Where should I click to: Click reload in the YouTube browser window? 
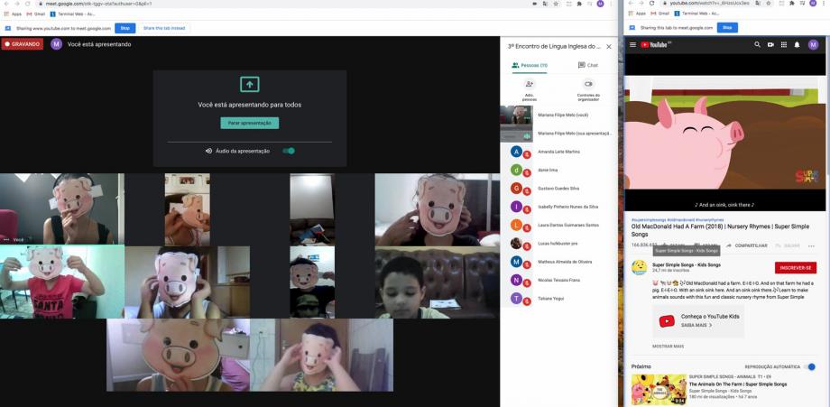[x=651, y=4]
